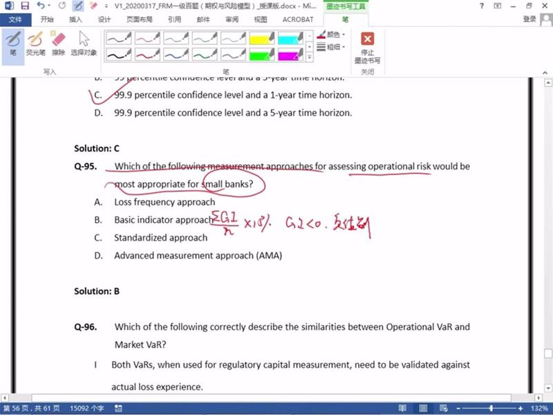Click the 132% zoom level button
This screenshot has width=553, height=415.
point(539,408)
